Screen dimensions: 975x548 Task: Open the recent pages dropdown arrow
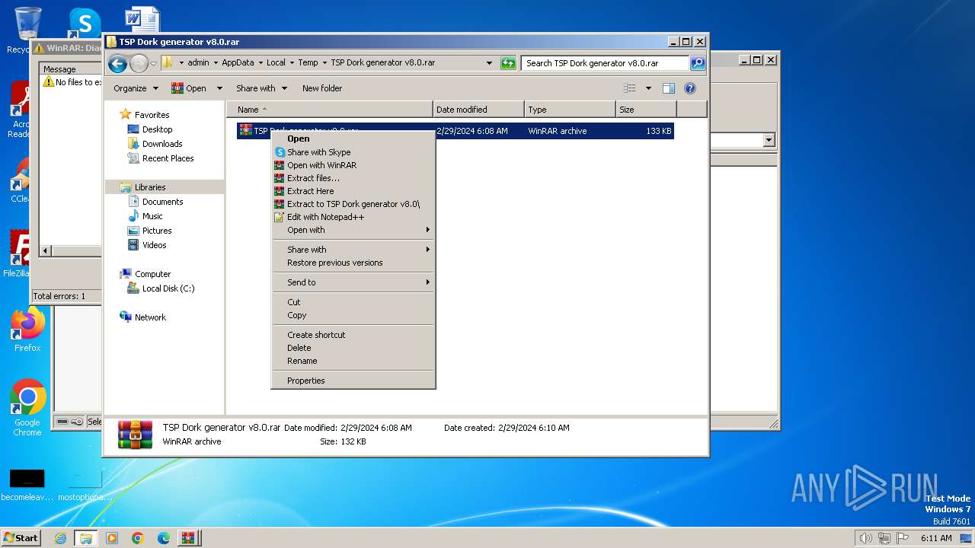tap(153, 63)
